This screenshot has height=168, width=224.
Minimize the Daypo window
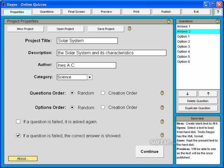(206, 4)
